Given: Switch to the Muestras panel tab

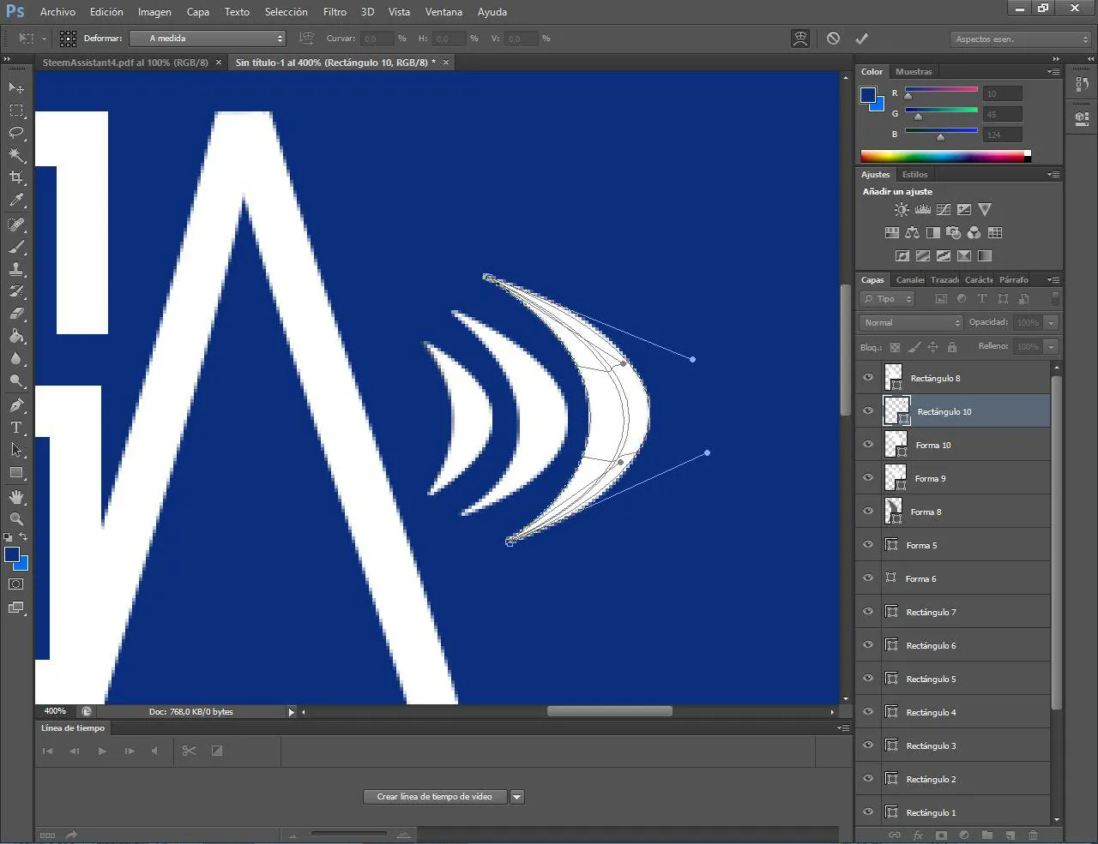Looking at the screenshot, I should [x=914, y=72].
